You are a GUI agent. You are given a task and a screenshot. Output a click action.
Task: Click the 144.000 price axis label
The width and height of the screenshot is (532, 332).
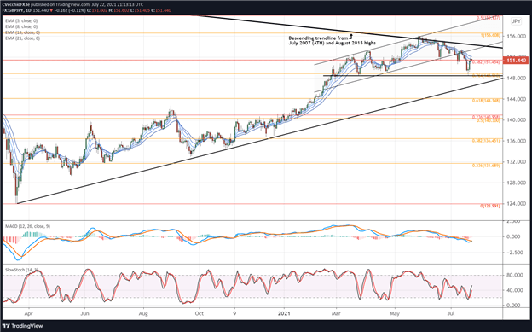point(516,99)
